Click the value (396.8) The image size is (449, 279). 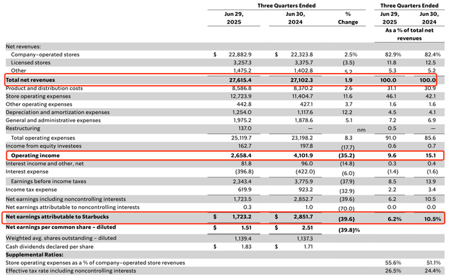click(x=244, y=171)
